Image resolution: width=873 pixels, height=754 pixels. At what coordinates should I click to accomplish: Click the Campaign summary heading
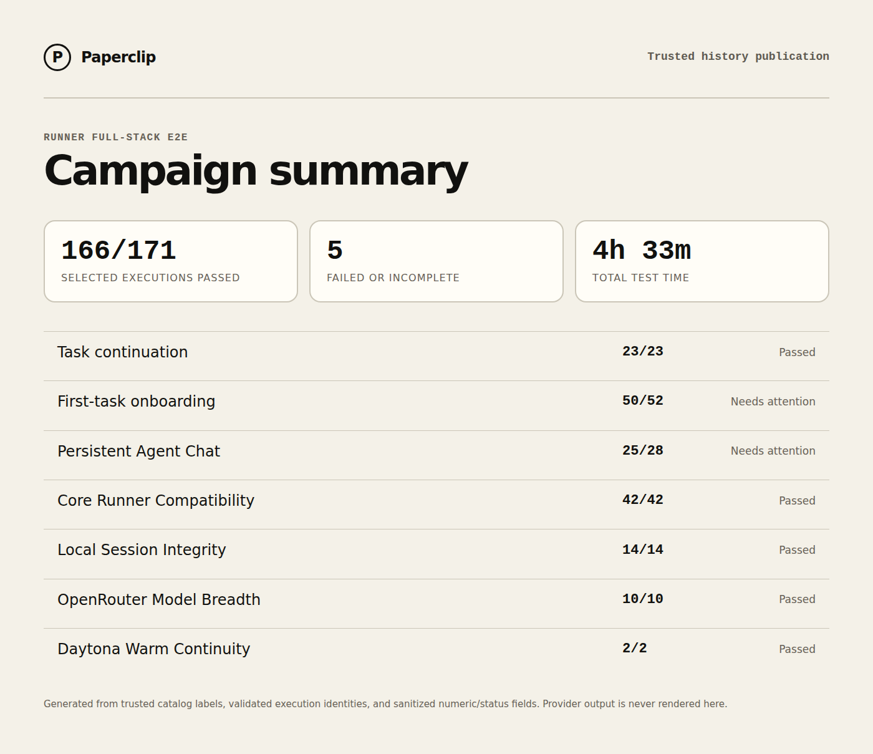point(256,171)
